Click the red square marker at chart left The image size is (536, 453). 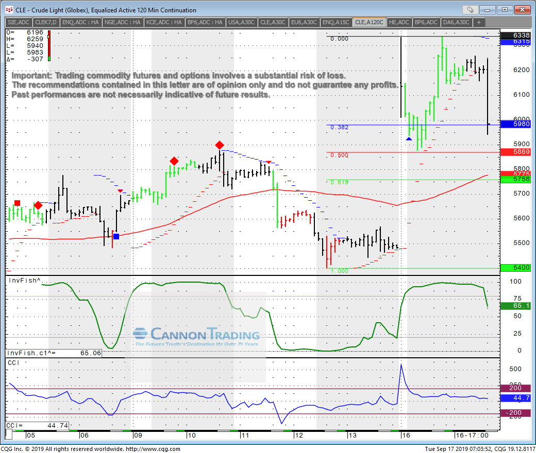(18, 203)
